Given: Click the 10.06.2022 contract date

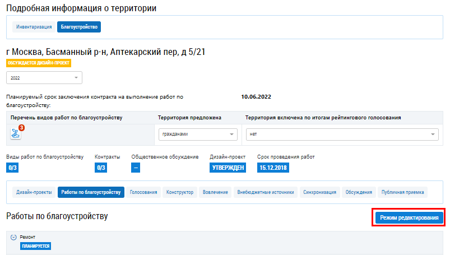Looking at the screenshot, I should (x=256, y=97).
